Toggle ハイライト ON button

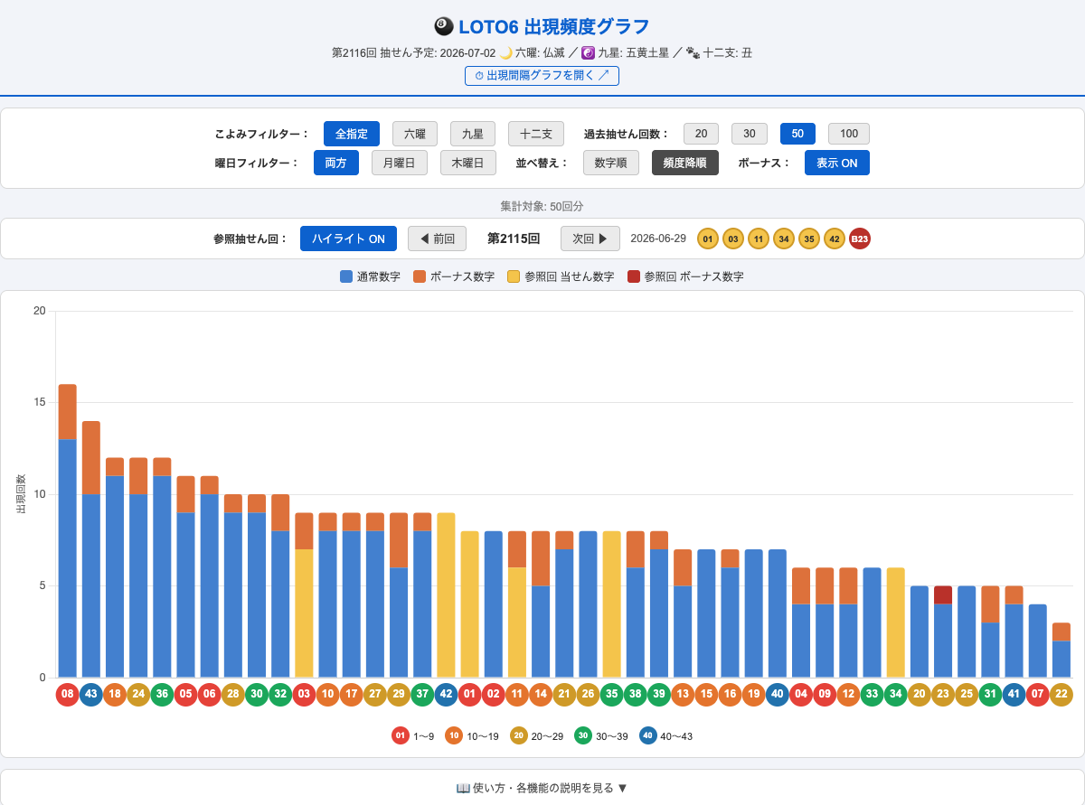348,239
